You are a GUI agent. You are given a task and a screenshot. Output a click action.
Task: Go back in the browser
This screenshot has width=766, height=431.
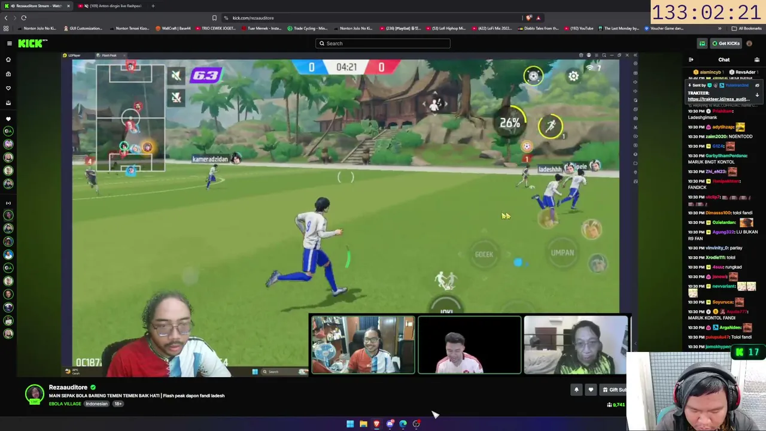point(6,18)
